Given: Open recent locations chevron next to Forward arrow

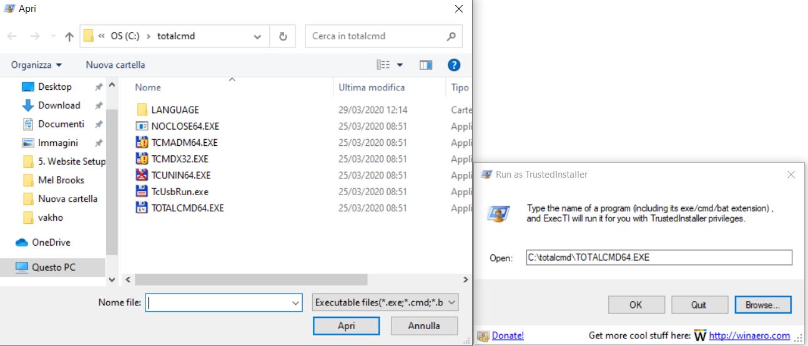Looking at the screenshot, I should coord(52,37).
